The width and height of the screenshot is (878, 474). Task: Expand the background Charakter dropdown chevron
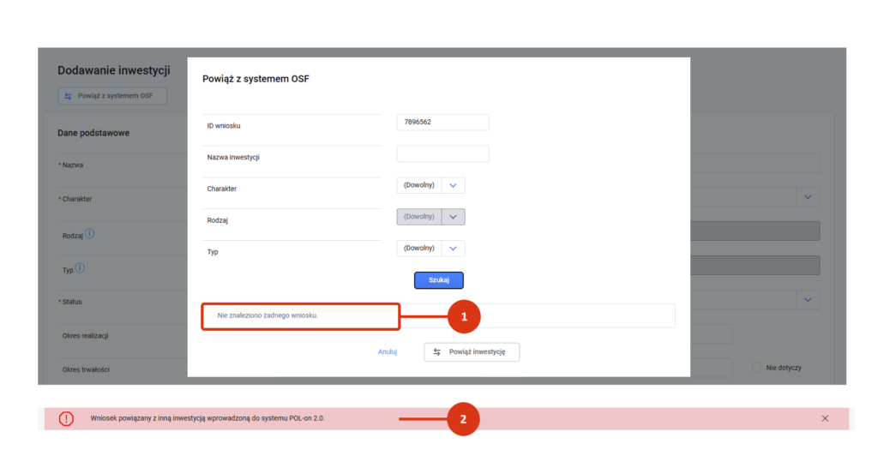pos(808,197)
